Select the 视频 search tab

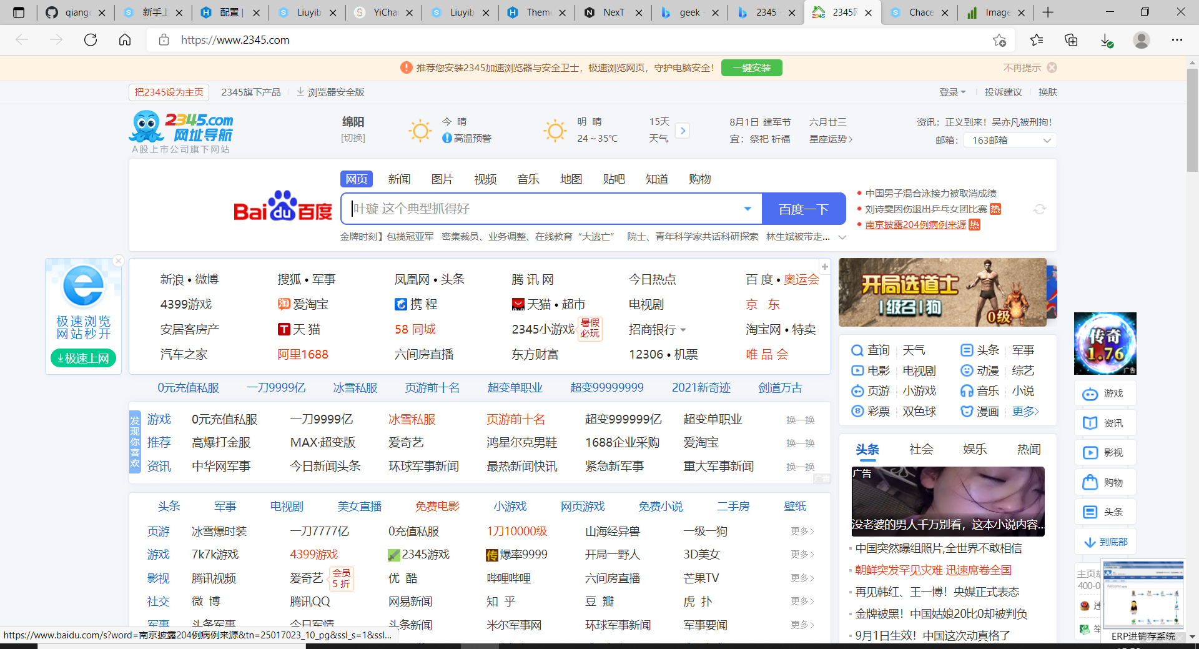tap(485, 179)
